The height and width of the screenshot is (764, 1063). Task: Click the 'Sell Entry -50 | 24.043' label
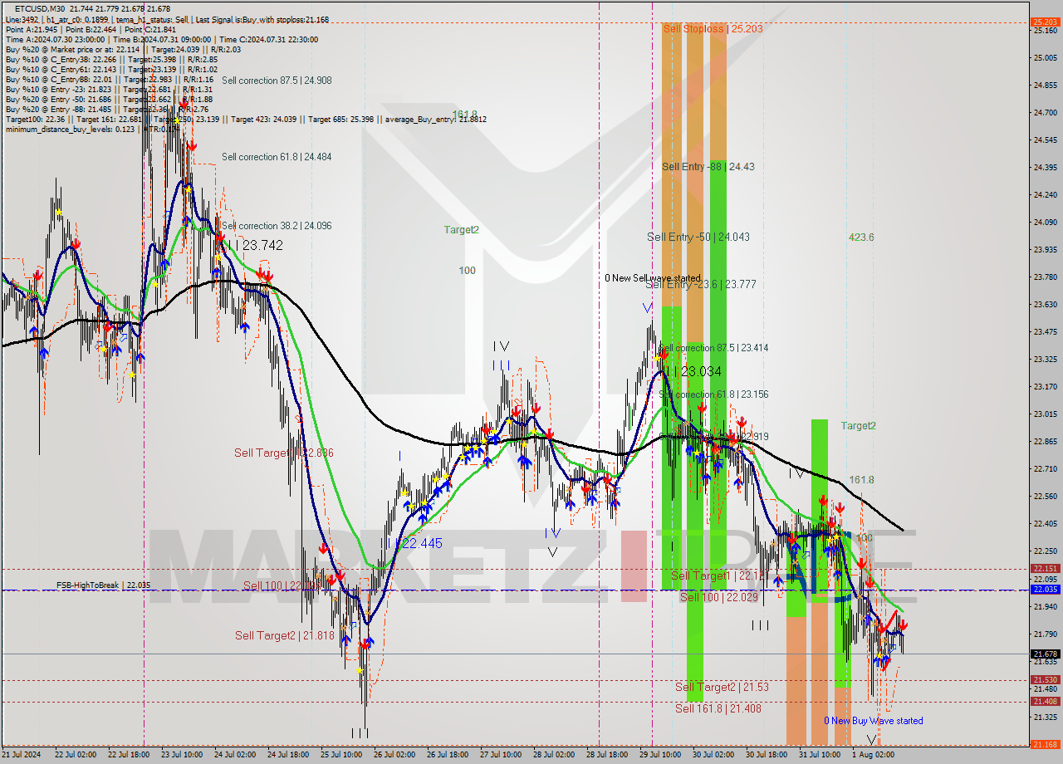698,238
